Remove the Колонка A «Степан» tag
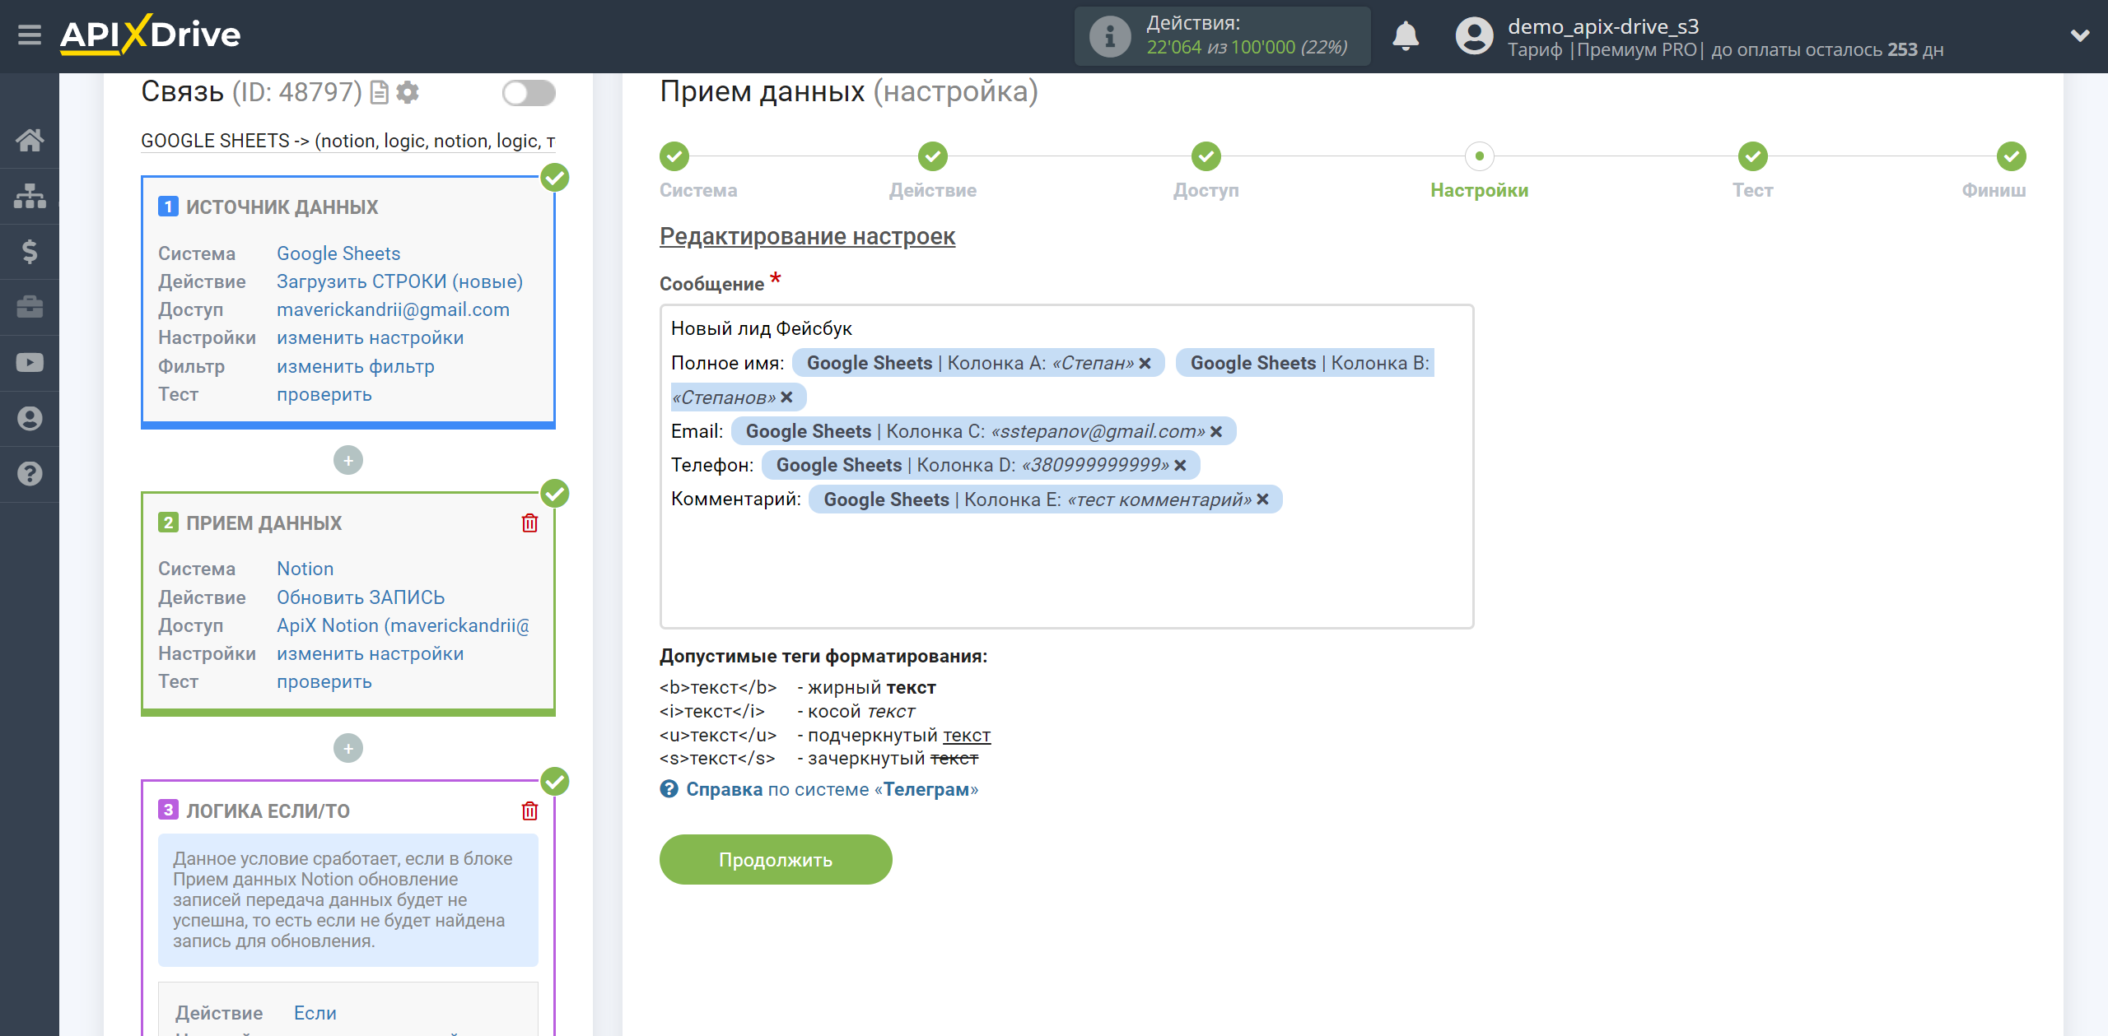 [1145, 363]
